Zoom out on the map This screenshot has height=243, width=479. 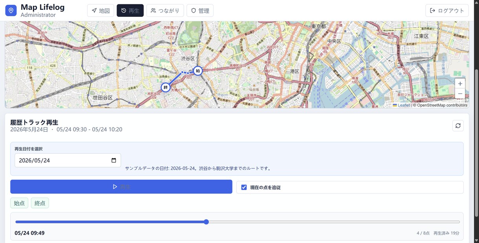pyautogui.click(x=460, y=94)
